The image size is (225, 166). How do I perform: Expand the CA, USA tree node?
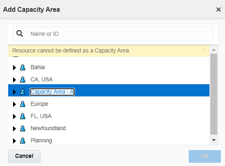pos(14,80)
